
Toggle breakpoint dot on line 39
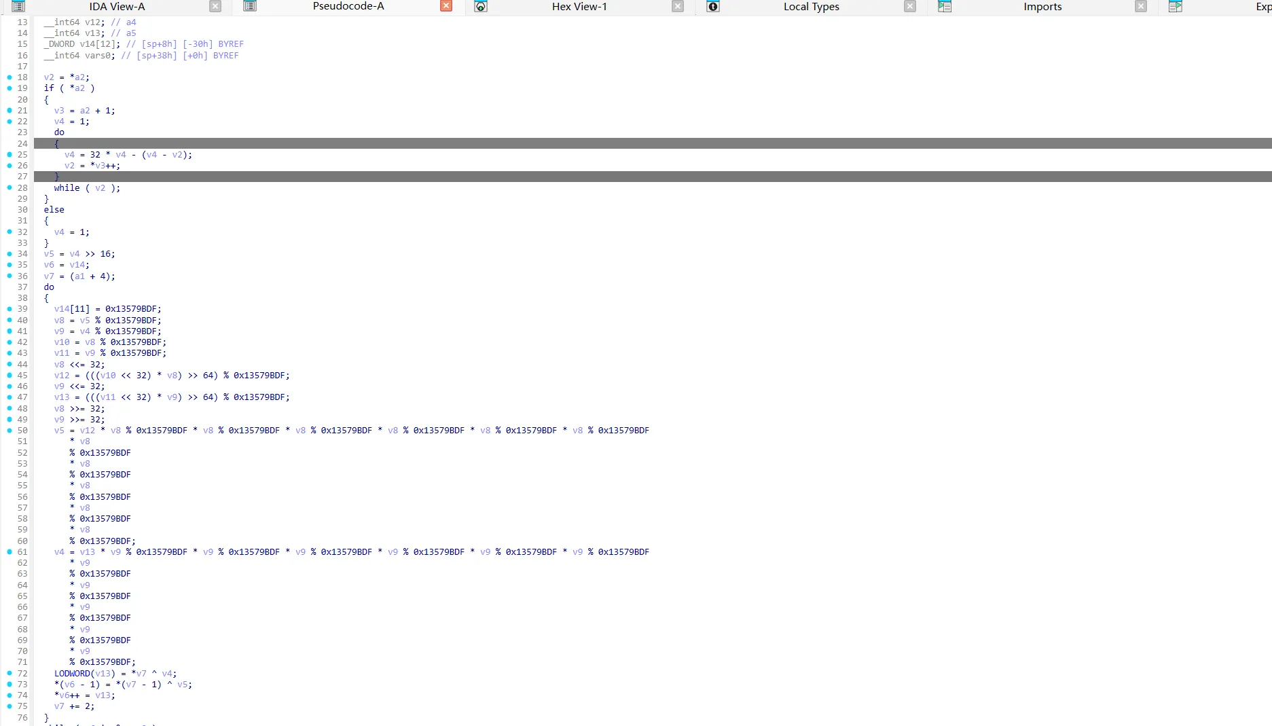click(x=10, y=309)
